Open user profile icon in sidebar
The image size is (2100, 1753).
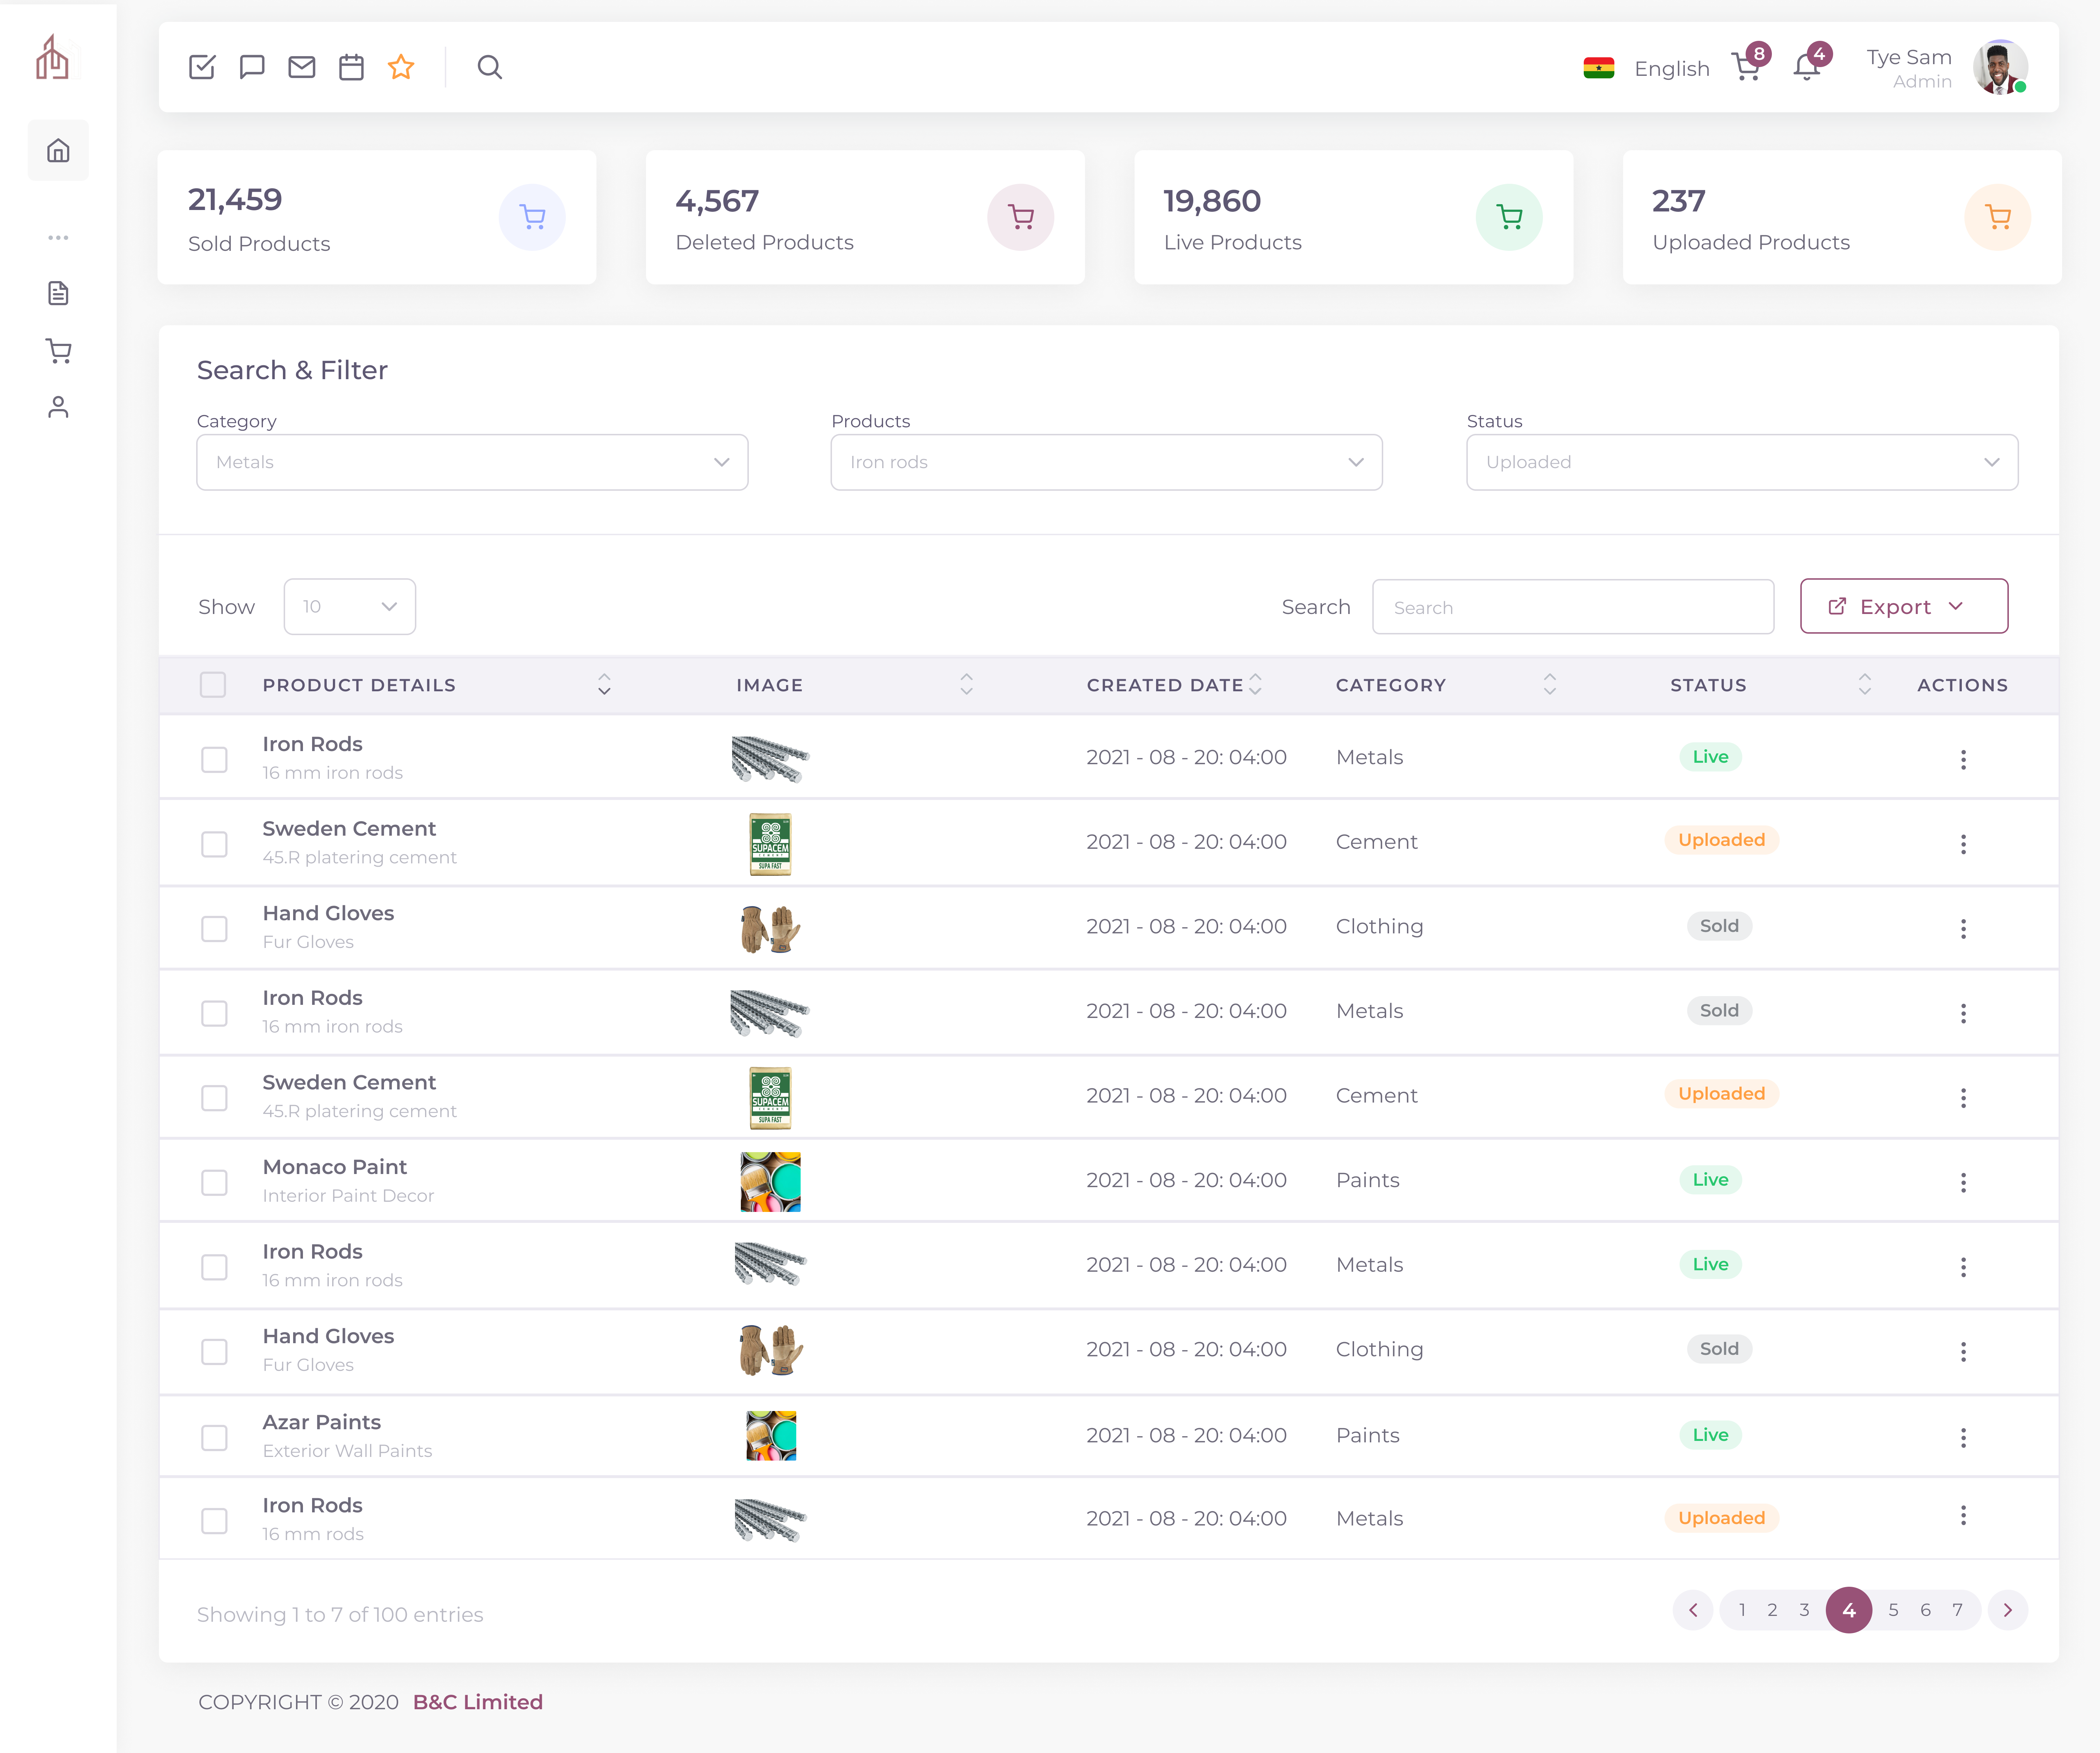pos(58,407)
